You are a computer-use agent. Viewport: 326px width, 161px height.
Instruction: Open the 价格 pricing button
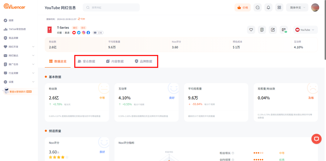point(243,8)
